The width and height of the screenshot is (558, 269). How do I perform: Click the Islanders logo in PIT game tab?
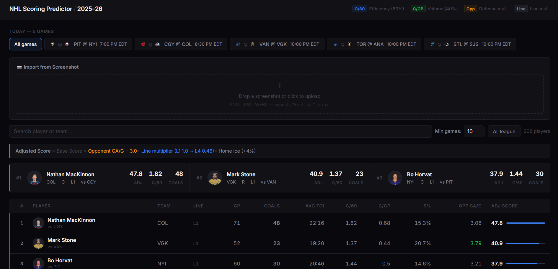67,44
